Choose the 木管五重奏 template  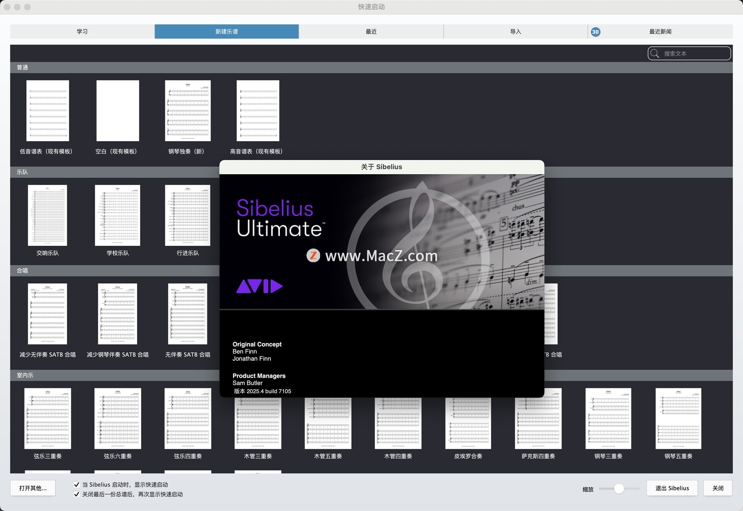coord(328,424)
